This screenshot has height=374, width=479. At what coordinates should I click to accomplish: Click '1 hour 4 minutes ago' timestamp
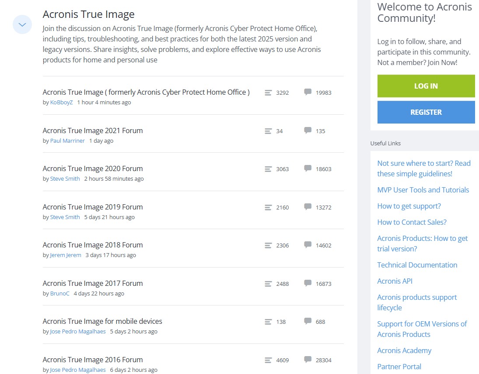click(x=104, y=103)
